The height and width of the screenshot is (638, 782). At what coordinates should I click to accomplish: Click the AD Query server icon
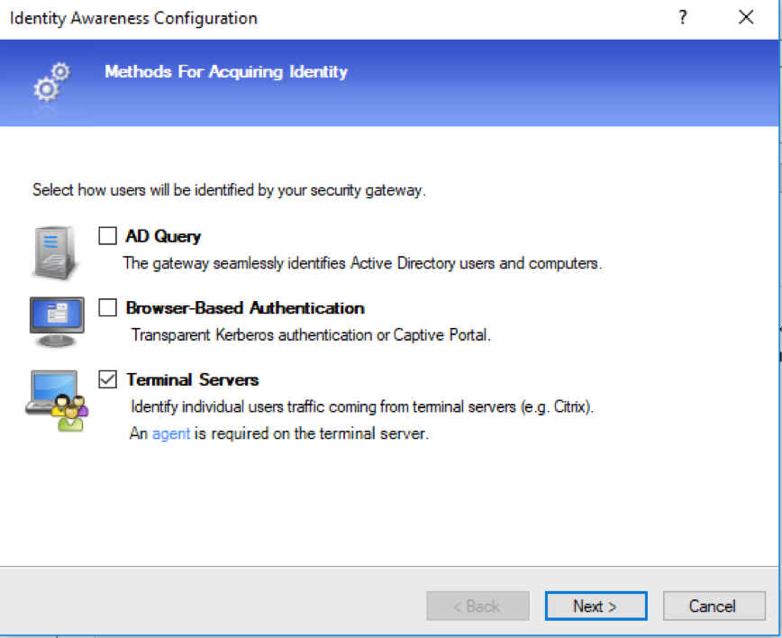pyautogui.click(x=55, y=253)
